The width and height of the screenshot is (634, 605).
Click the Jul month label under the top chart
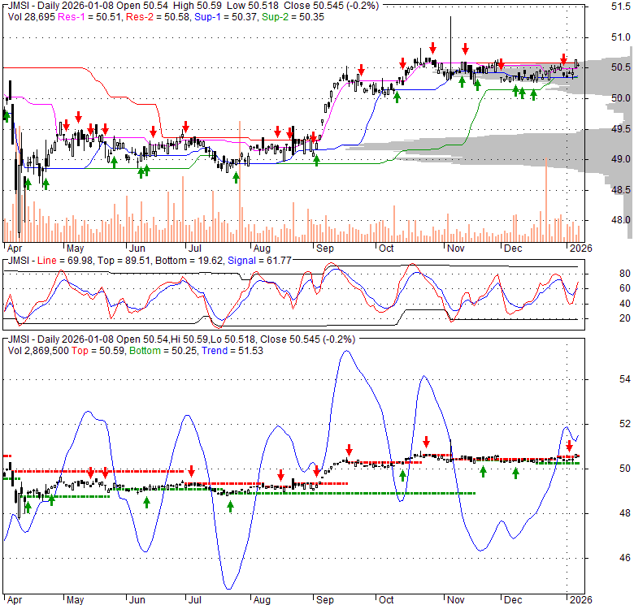coord(195,248)
